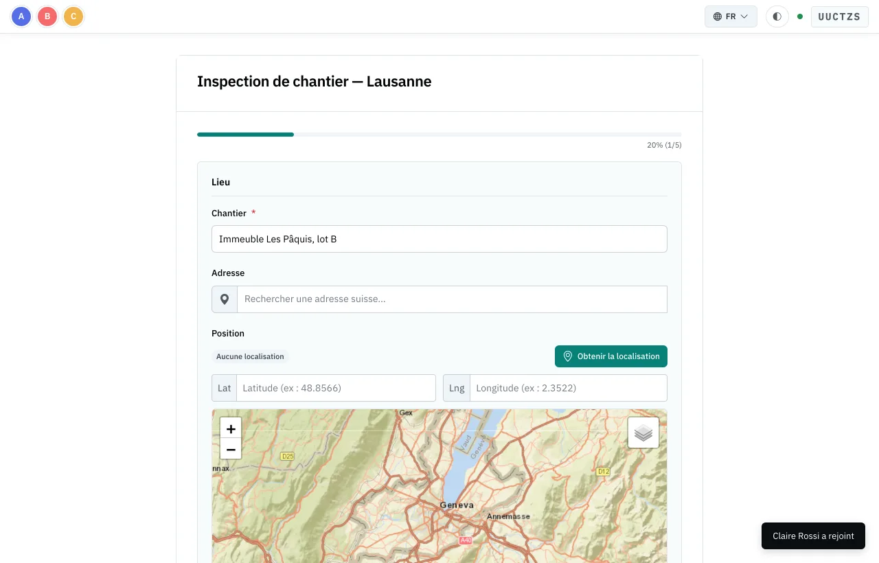The width and height of the screenshot is (879, 563).
Task: Click Obtenir la localisation button
Action: coord(611,356)
